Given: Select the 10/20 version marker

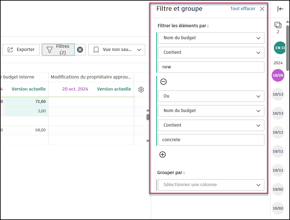Looking at the screenshot, I should [x=278, y=75].
